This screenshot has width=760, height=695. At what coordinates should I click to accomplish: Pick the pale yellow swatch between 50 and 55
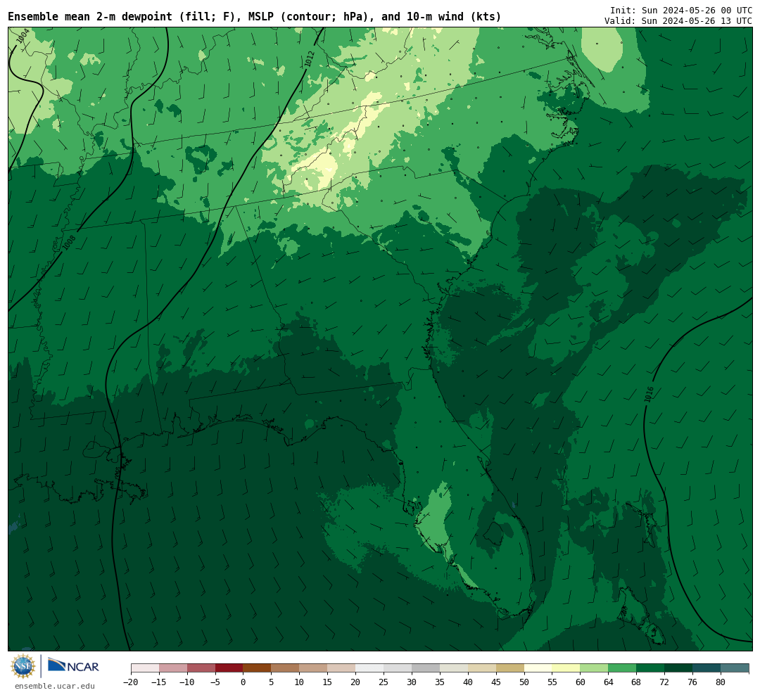click(x=538, y=668)
